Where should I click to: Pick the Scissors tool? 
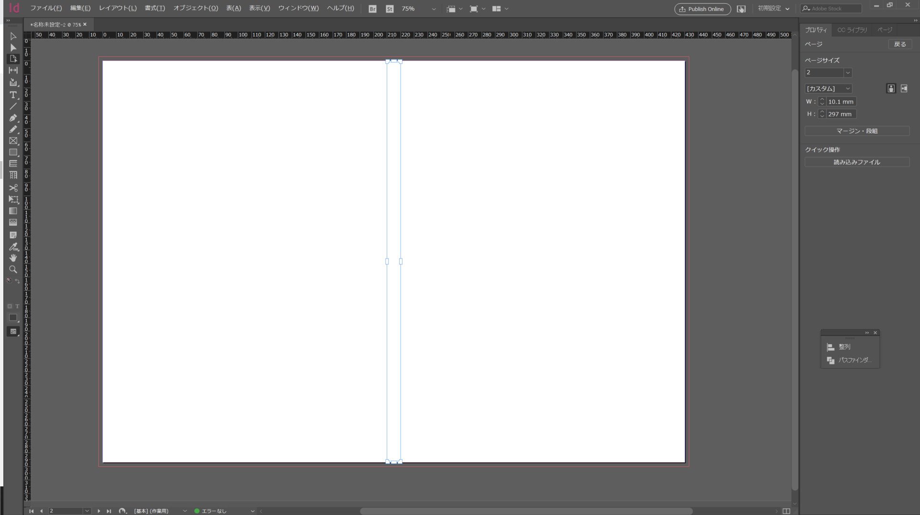[13, 188]
